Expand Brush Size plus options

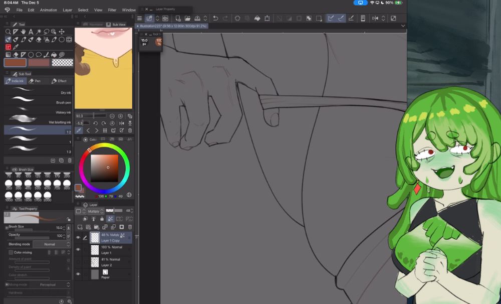pos(7,228)
